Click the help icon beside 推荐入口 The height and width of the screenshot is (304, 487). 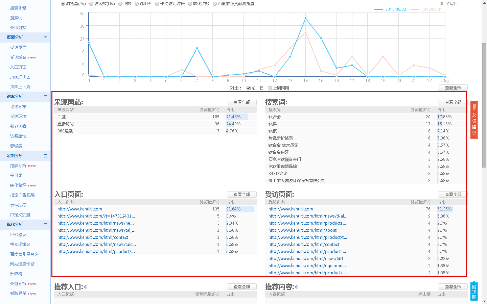click(86, 287)
